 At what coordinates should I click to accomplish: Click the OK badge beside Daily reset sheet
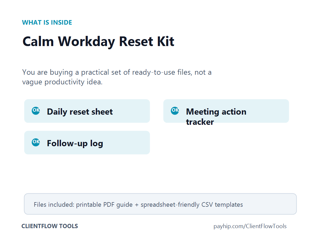point(36,111)
